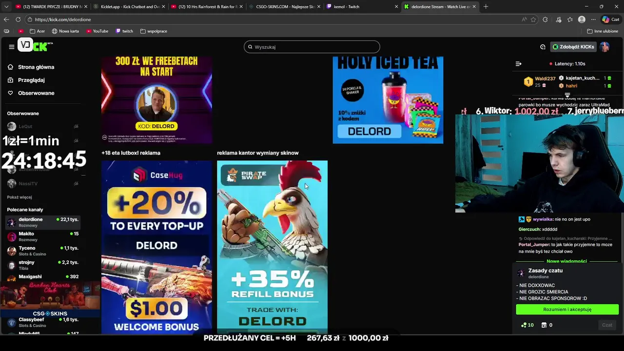
Task: Add this page to favorites star
Action: pos(533,19)
